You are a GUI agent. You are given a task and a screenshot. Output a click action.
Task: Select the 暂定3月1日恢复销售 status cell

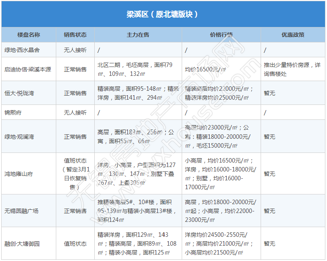75,174
